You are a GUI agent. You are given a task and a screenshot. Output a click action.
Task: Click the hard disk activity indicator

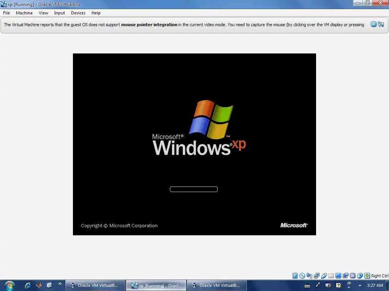click(295, 276)
